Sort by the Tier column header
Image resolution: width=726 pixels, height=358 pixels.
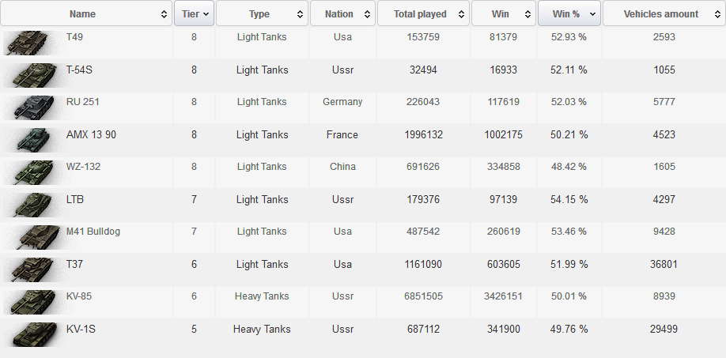pos(194,13)
